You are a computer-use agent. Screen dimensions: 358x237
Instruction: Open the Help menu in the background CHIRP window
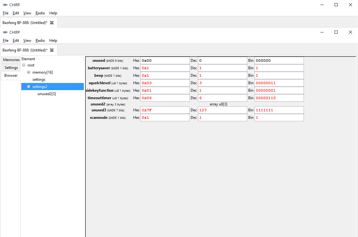(x=53, y=13)
